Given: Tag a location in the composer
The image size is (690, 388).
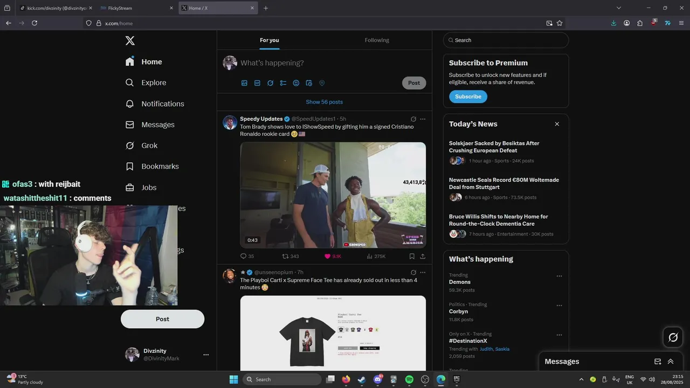Looking at the screenshot, I should (x=322, y=83).
